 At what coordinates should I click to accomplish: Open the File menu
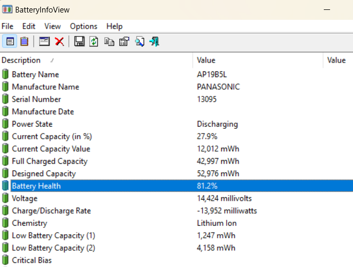click(x=7, y=27)
